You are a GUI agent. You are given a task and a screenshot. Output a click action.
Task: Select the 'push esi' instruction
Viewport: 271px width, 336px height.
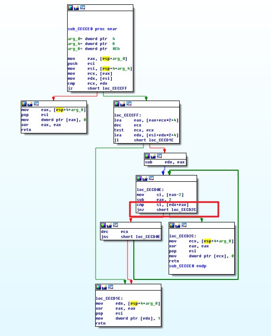point(81,64)
